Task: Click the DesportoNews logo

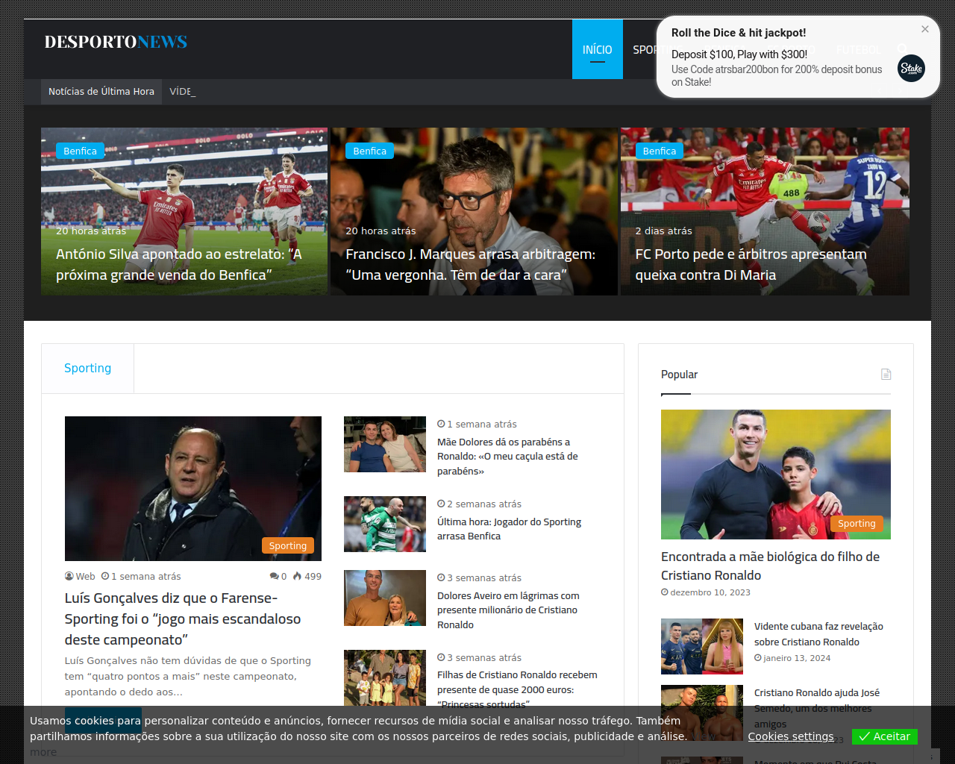Action: [x=116, y=42]
